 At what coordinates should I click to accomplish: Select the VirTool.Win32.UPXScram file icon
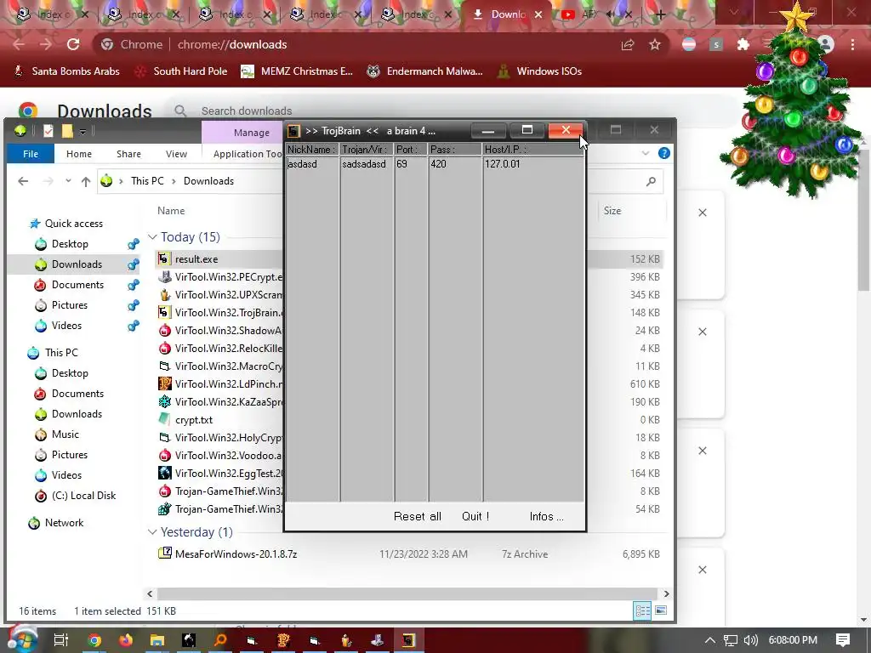164,294
